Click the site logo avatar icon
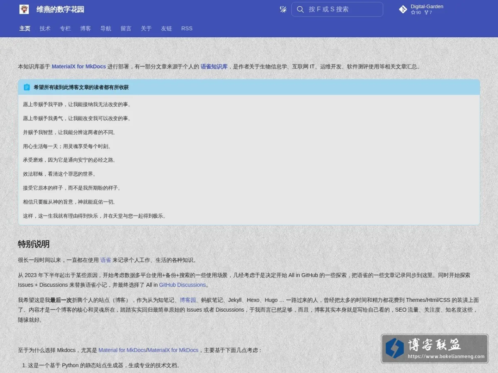498x373 pixels. pos(24,9)
